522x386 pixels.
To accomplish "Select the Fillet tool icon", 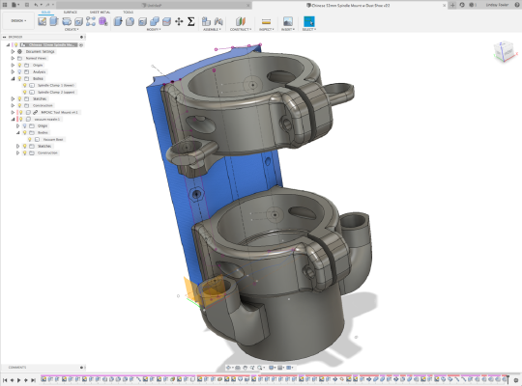I will [130, 21].
